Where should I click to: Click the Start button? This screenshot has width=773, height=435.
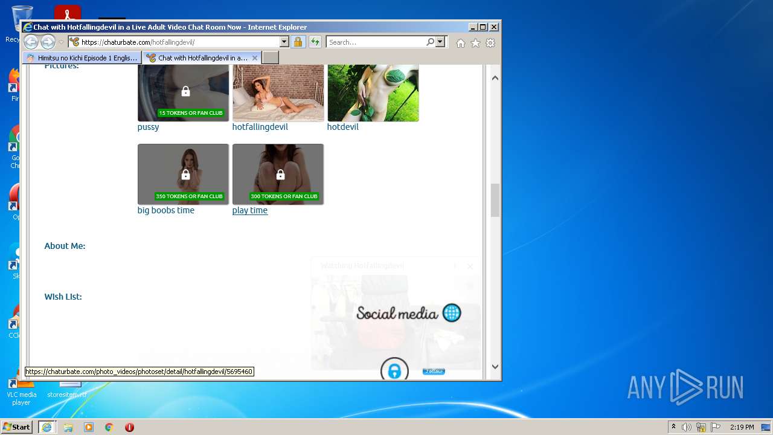[16, 427]
